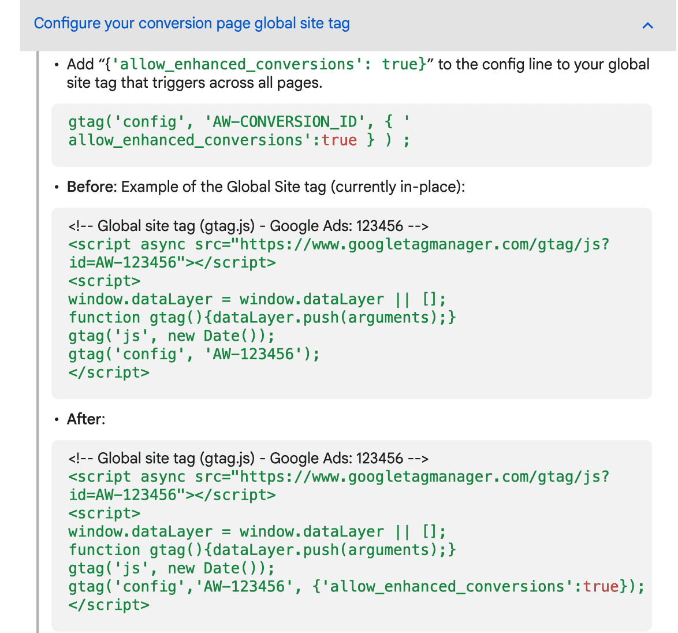Collapse the section using the chevron icon
Screen dimensions: 678x633
(647, 25)
